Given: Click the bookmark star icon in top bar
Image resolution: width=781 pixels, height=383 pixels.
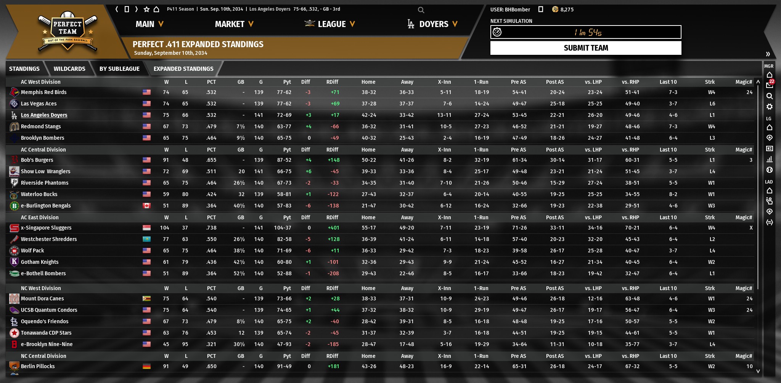Looking at the screenshot, I should pos(146,9).
